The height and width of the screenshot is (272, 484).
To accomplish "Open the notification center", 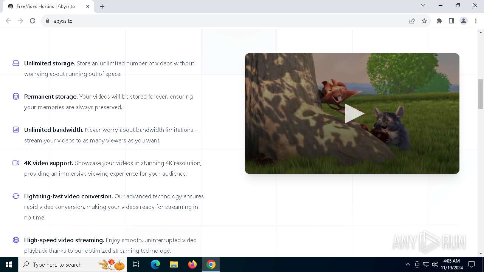I will click(472, 264).
